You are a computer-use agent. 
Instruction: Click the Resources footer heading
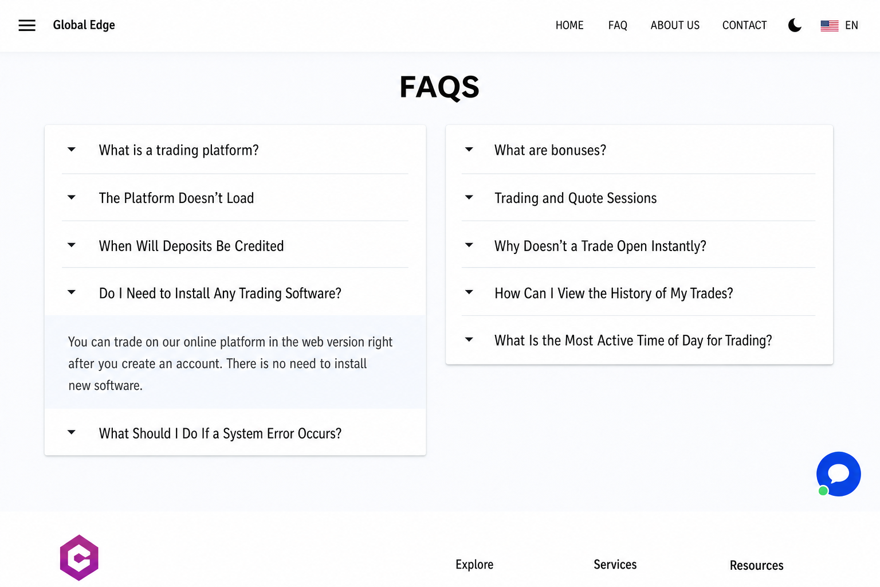click(x=756, y=565)
